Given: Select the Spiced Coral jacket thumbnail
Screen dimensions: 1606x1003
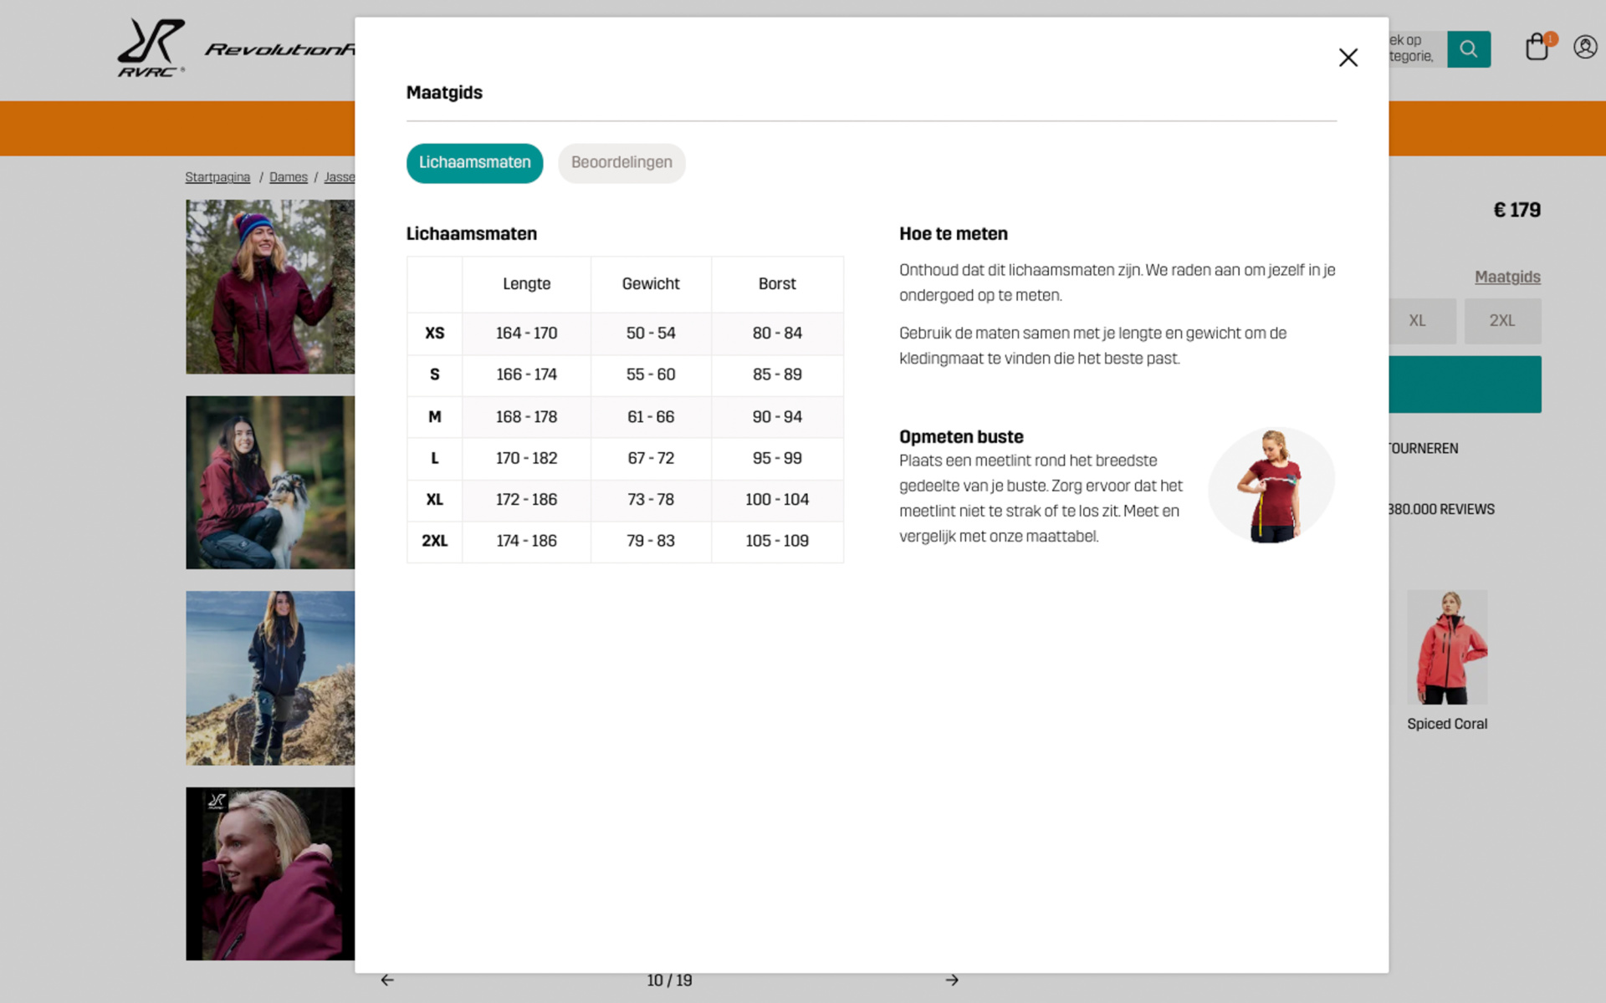Looking at the screenshot, I should pyautogui.click(x=1447, y=648).
